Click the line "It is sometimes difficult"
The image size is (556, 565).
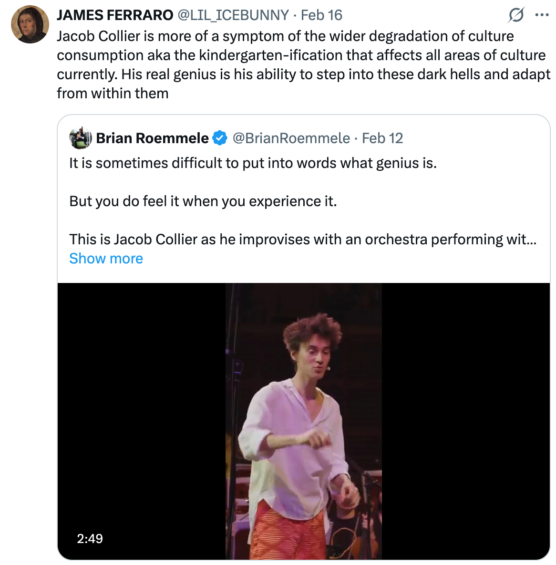coord(253,163)
